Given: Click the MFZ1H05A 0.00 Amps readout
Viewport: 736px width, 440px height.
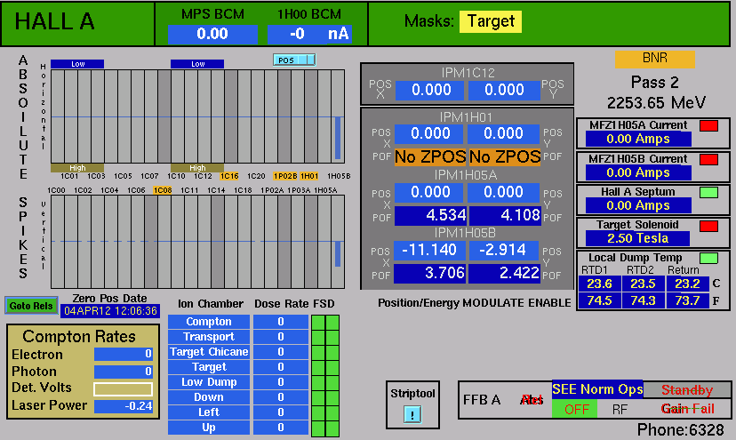Looking at the screenshot, I should pyautogui.click(x=638, y=139).
